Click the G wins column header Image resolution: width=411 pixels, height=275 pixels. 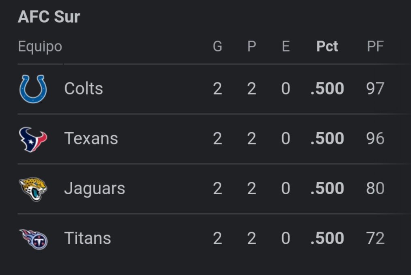217,47
